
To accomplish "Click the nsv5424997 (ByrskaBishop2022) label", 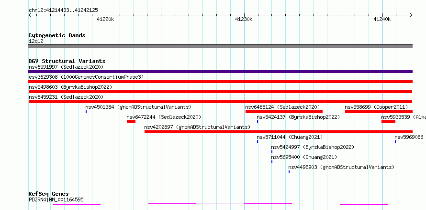I will pyautogui.click(x=313, y=147).
